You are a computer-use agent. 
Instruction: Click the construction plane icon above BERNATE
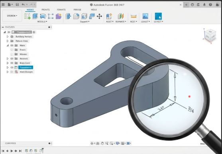point(121,16)
